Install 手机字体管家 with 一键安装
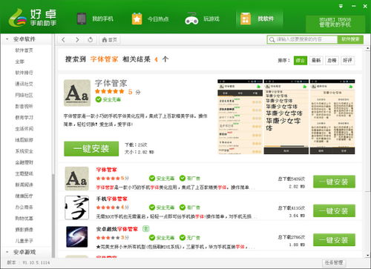The image size is (371, 269). [x=334, y=211]
